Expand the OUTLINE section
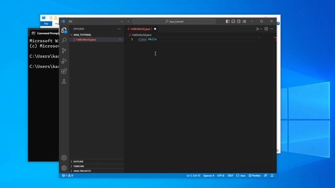Image resolution: width=335 pixels, height=188 pixels. (78, 161)
